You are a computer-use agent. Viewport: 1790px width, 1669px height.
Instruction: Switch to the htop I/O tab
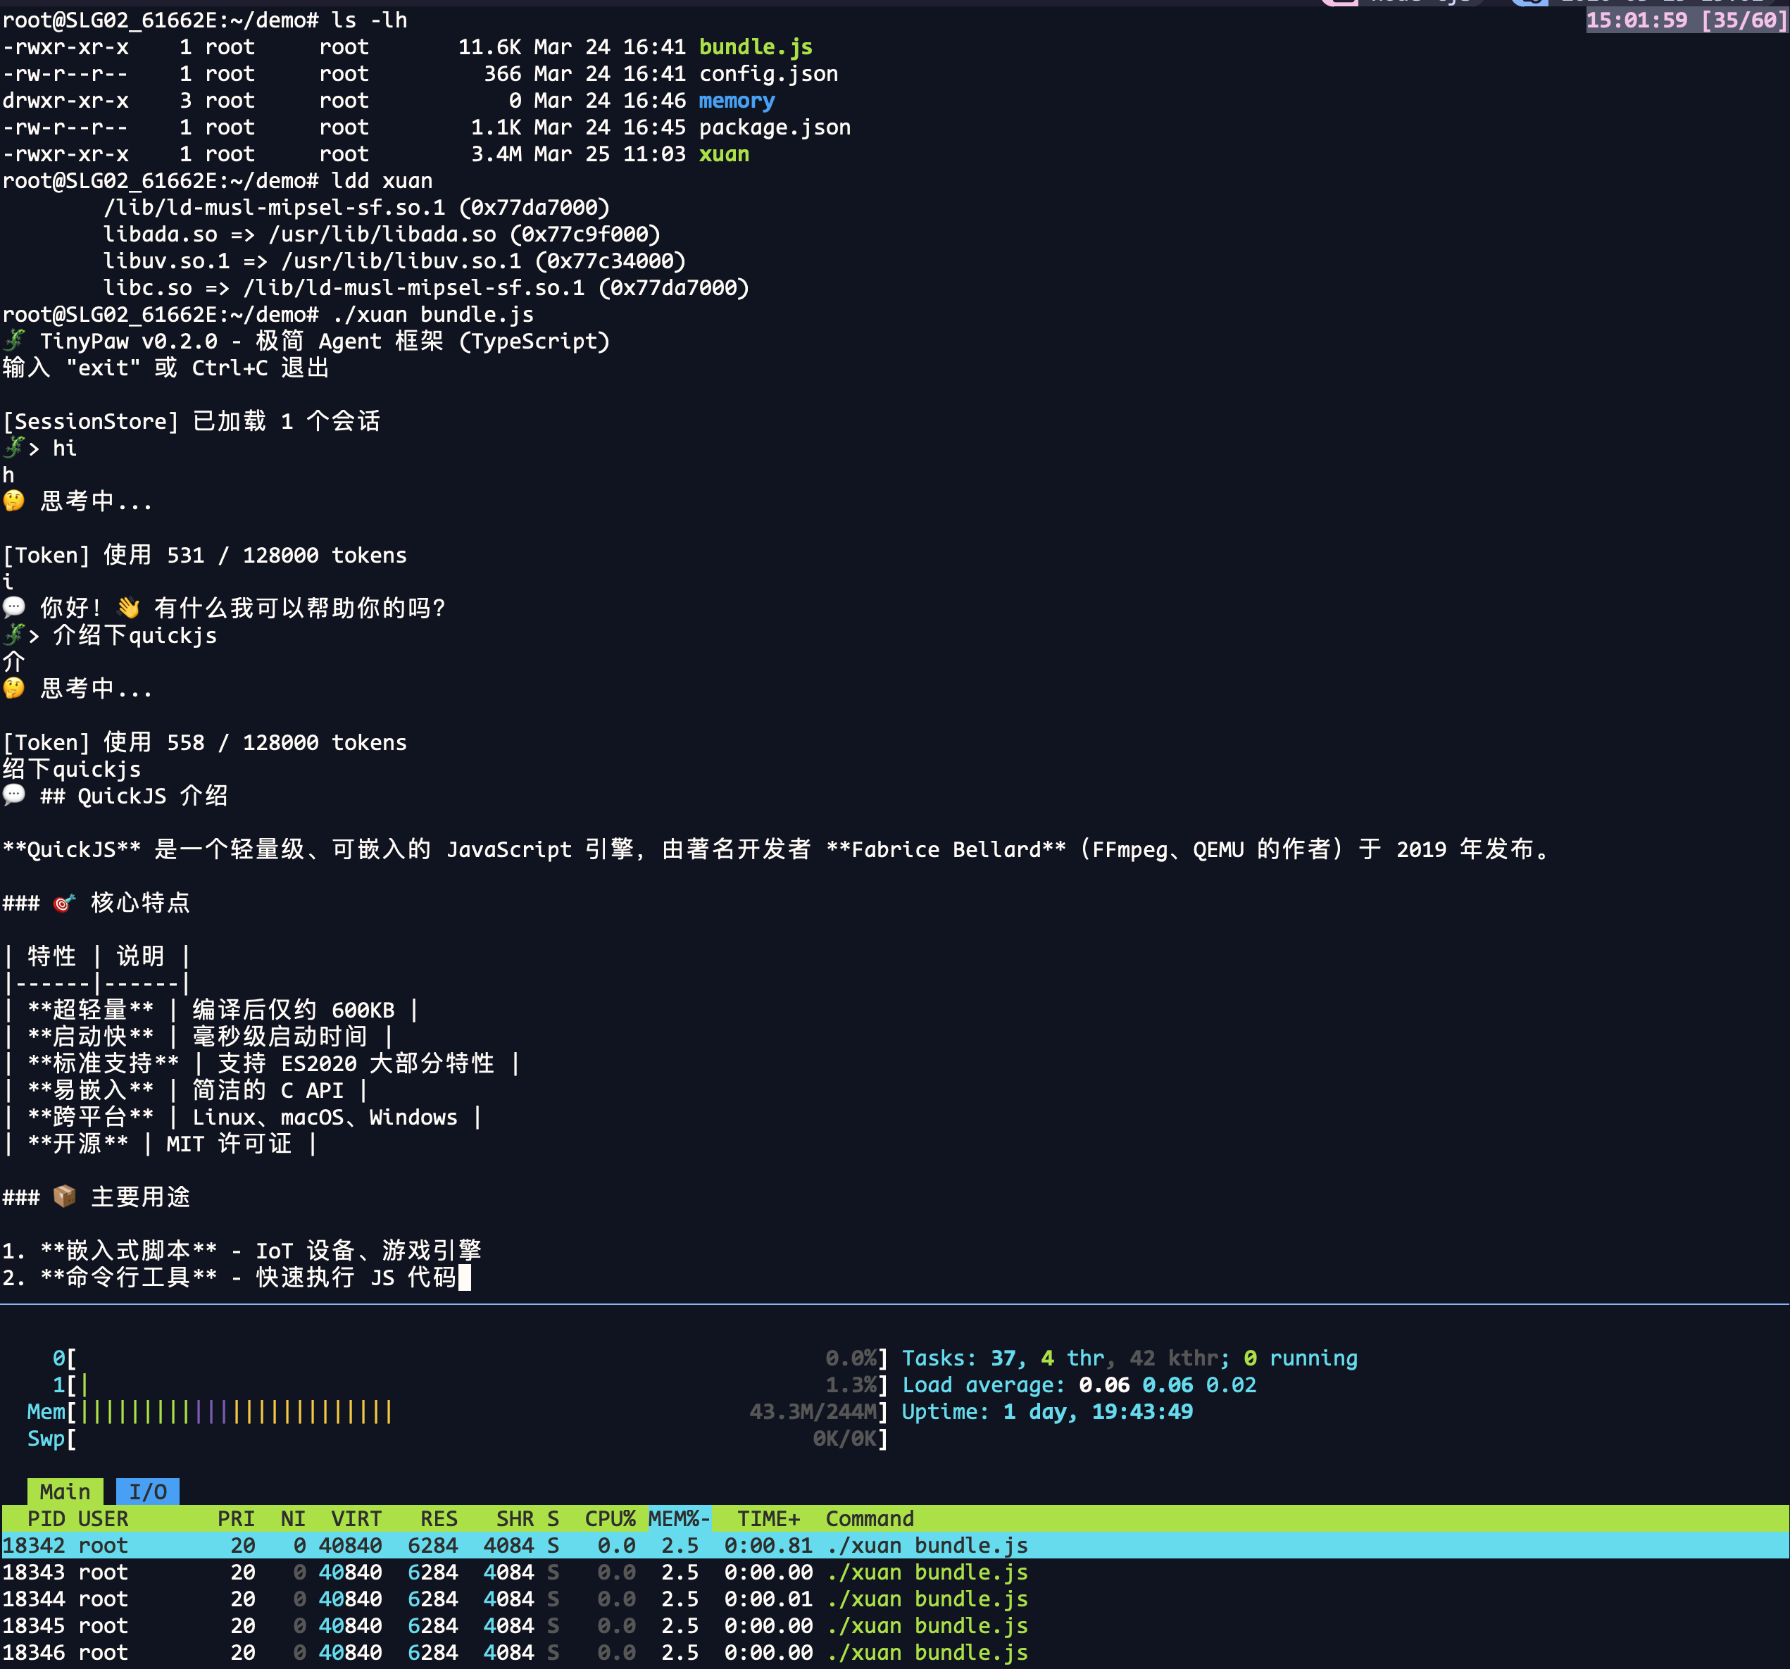click(148, 1492)
